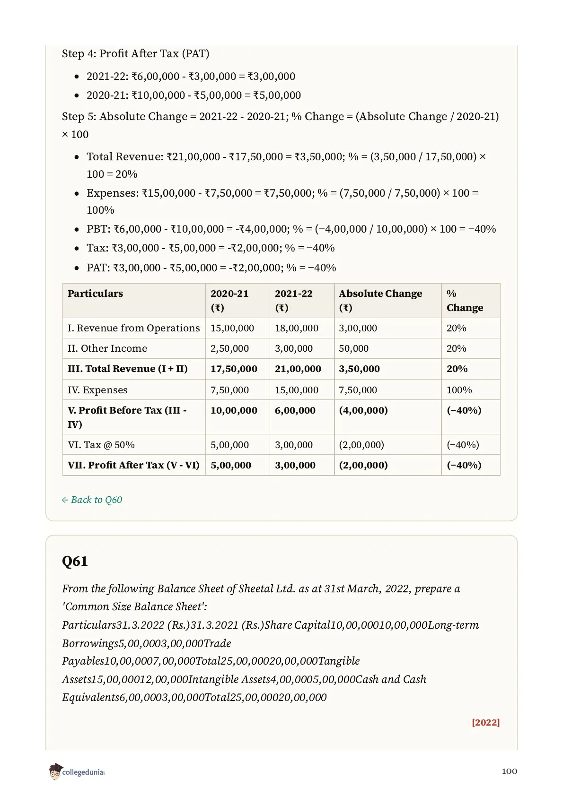The height and width of the screenshot is (796, 563).
Task: Click the IV. Expenses row label
Action: (97, 390)
